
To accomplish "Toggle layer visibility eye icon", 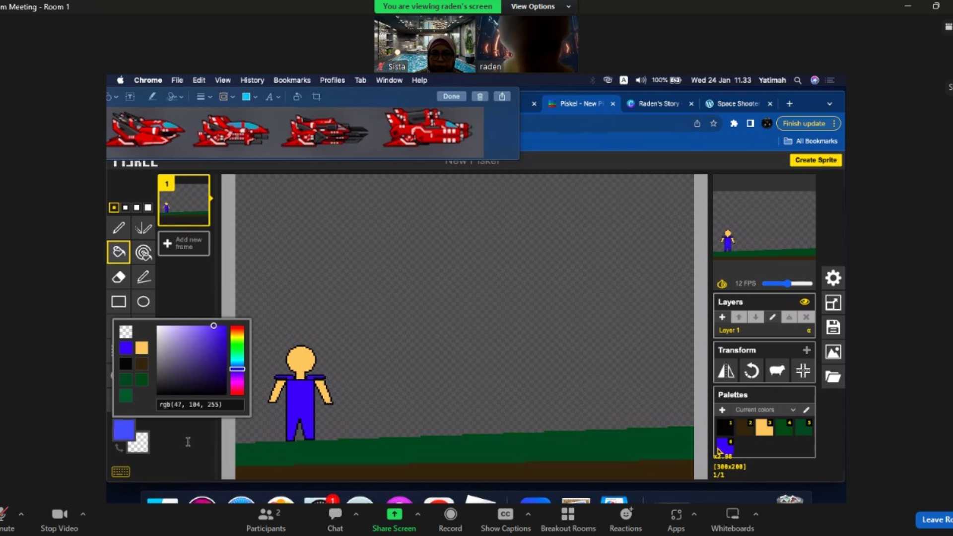I will pos(805,302).
